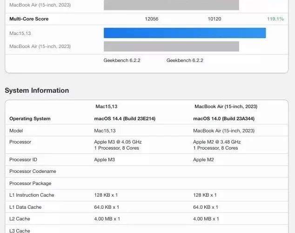Click the 119.1% percentage value
295x233 pixels.
[275, 19]
